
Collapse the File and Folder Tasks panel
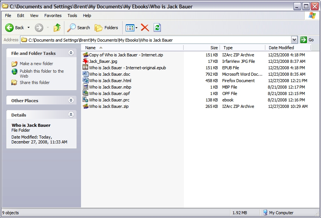pyautogui.click(x=71, y=53)
